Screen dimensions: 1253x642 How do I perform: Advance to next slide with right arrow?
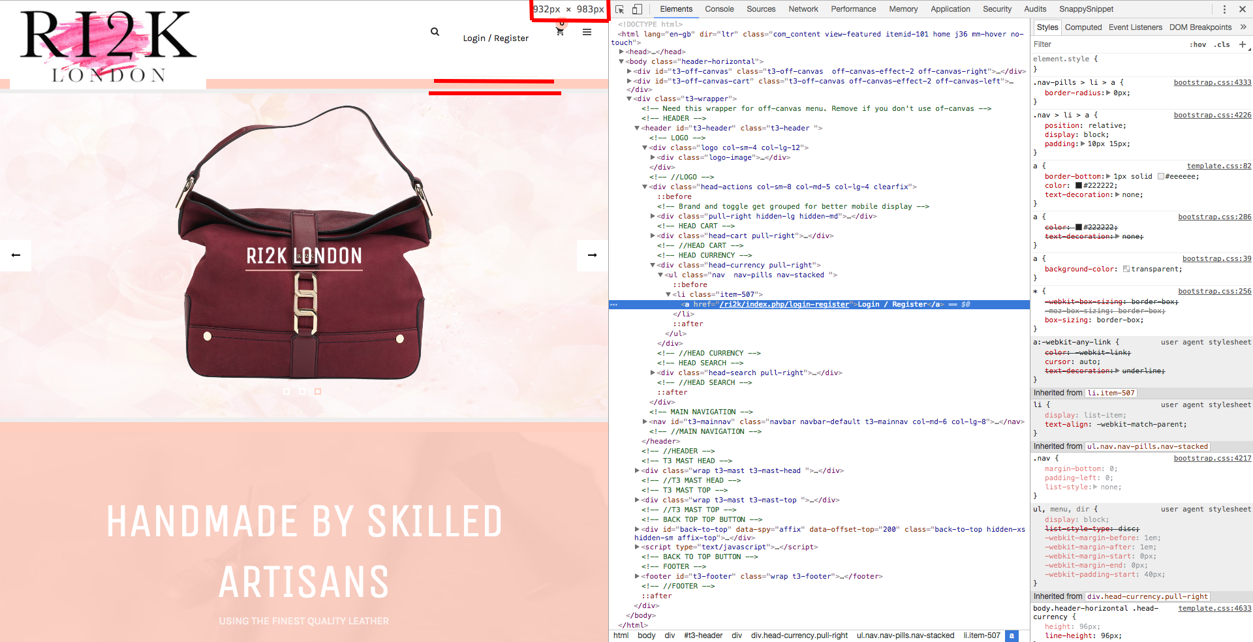[x=593, y=255]
